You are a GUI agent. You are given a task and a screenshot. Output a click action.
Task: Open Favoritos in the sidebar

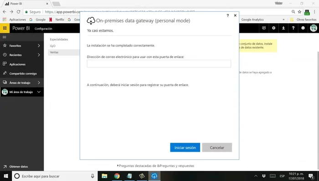click(x=15, y=46)
